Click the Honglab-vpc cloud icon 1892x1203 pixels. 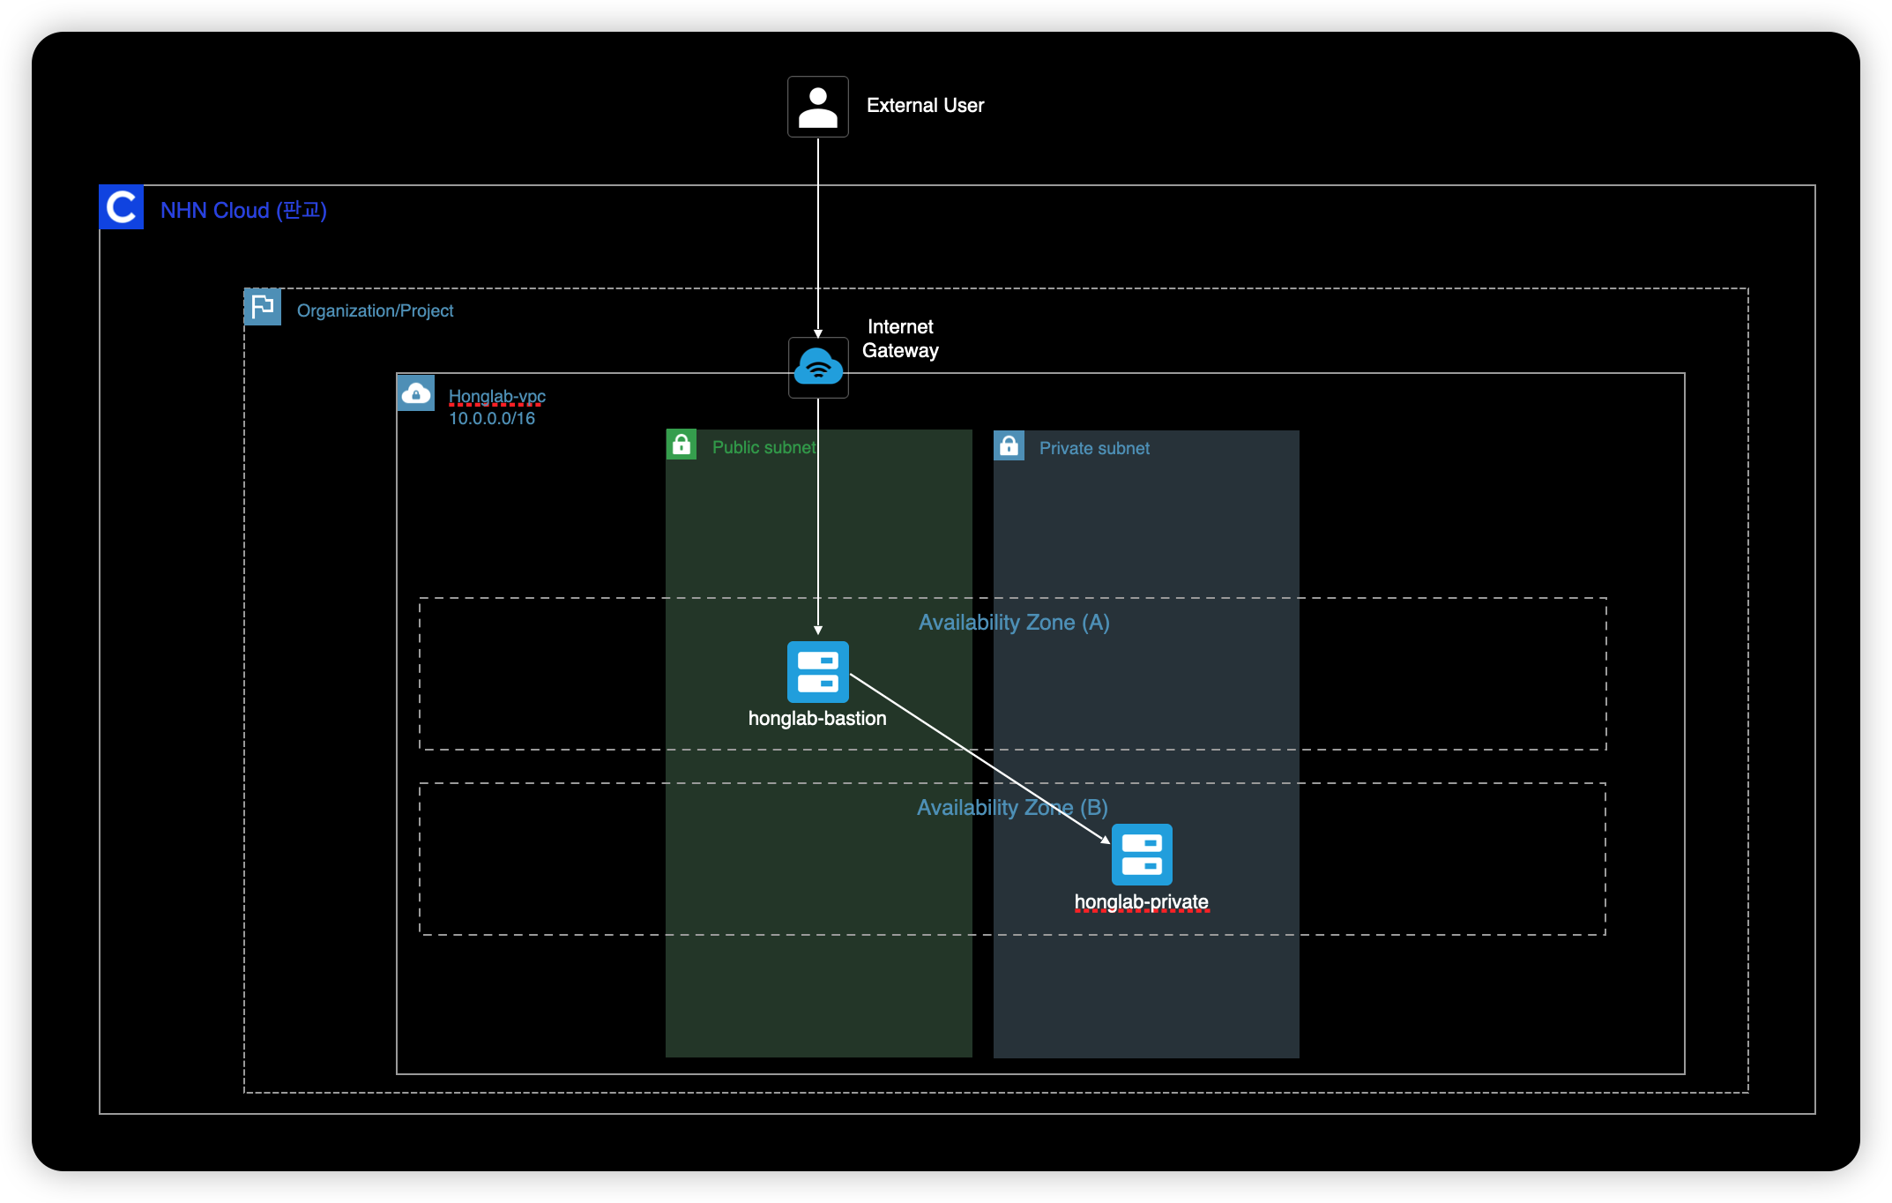[x=415, y=393]
